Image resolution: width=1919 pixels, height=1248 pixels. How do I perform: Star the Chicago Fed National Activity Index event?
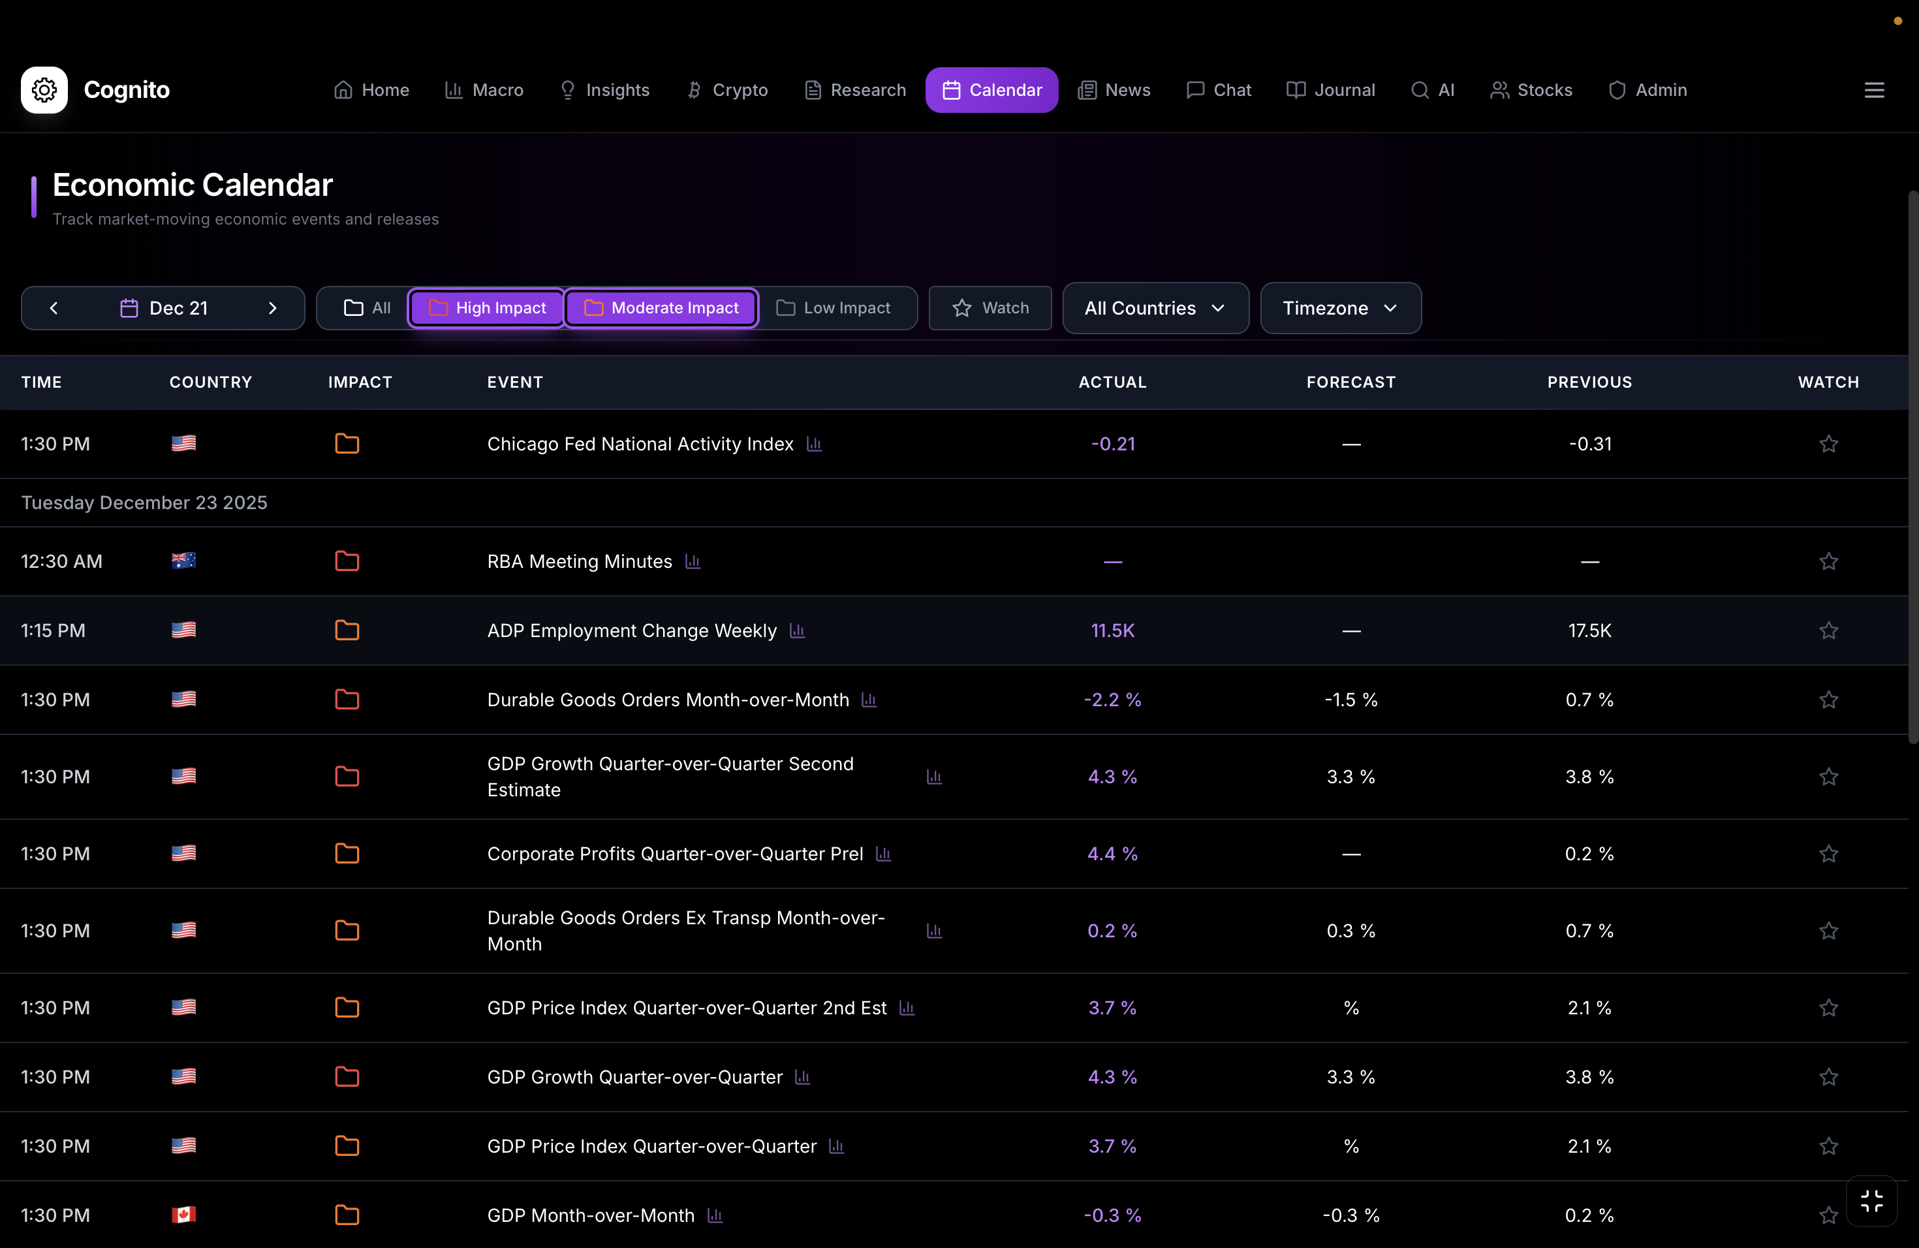coord(1828,445)
